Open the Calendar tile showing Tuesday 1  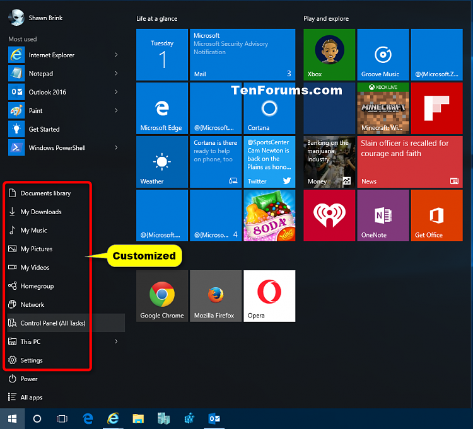(162, 55)
